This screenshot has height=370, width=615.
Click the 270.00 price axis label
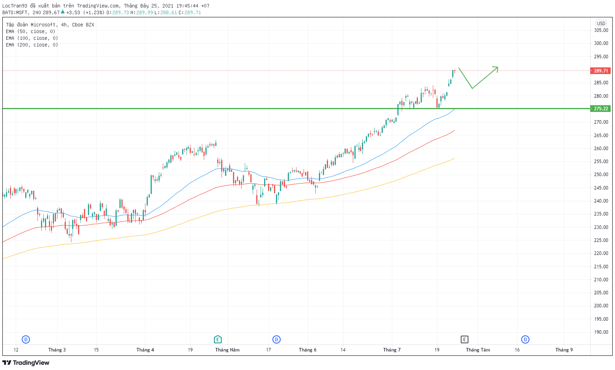click(x=601, y=122)
